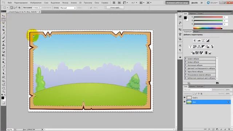Select the Spot Healing Brush tool

point(4,38)
